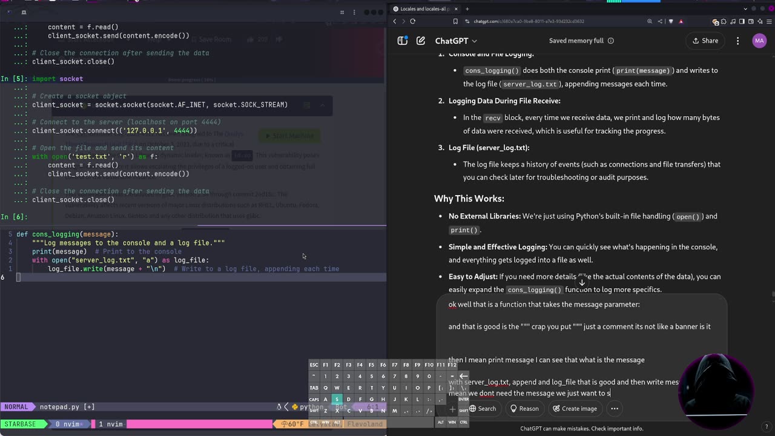The image size is (775, 436).
Task: Open the Brave Rewards triangle icon
Action: 681,21
